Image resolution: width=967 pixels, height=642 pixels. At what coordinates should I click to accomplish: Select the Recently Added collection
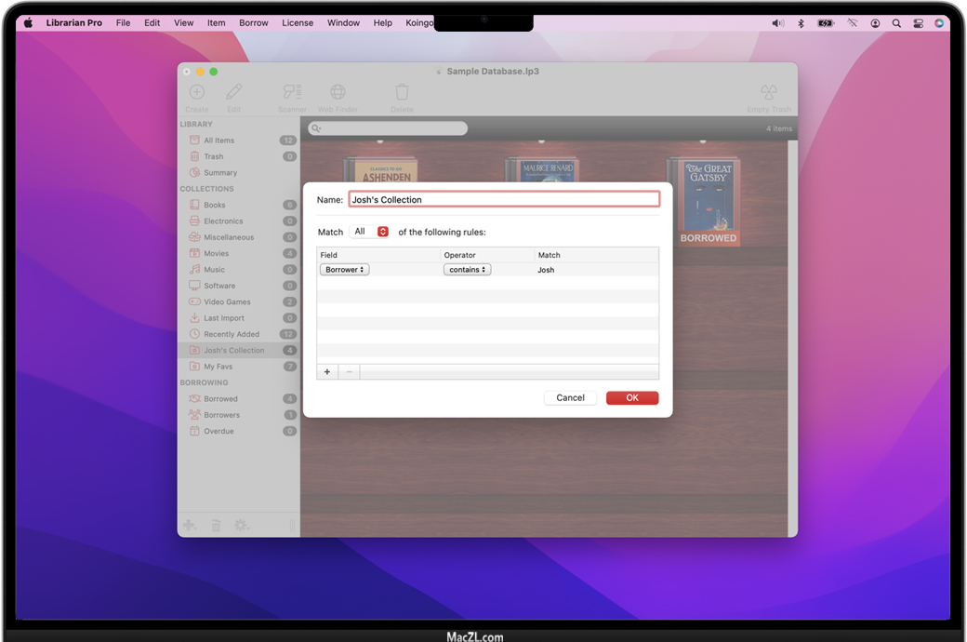(x=238, y=333)
